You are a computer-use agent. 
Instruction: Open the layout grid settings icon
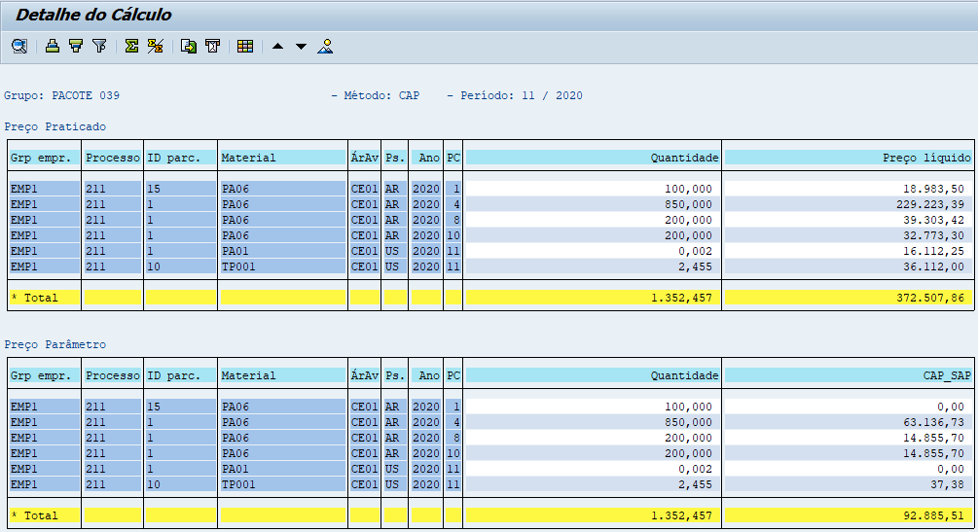[x=244, y=46]
